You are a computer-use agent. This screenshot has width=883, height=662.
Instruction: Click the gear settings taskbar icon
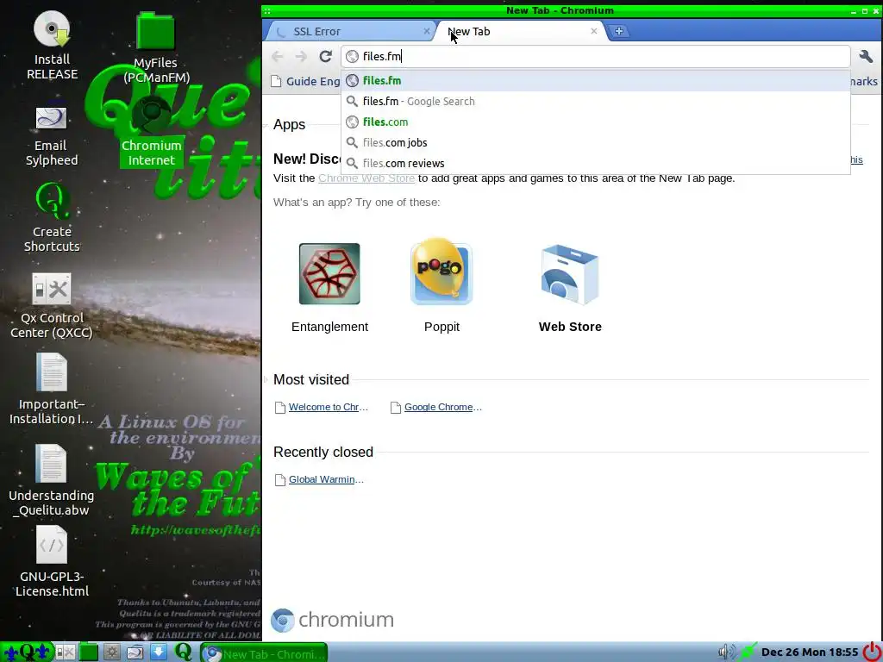click(x=111, y=652)
